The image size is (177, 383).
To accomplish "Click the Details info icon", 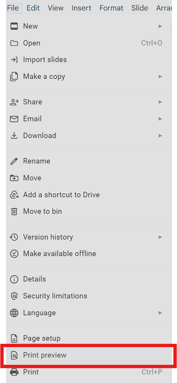I will [14, 279].
